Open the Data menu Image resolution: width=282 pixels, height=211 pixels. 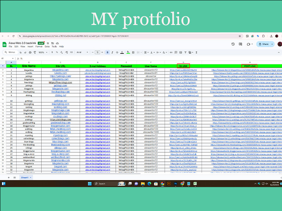pyautogui.click(x=47, y=46)
